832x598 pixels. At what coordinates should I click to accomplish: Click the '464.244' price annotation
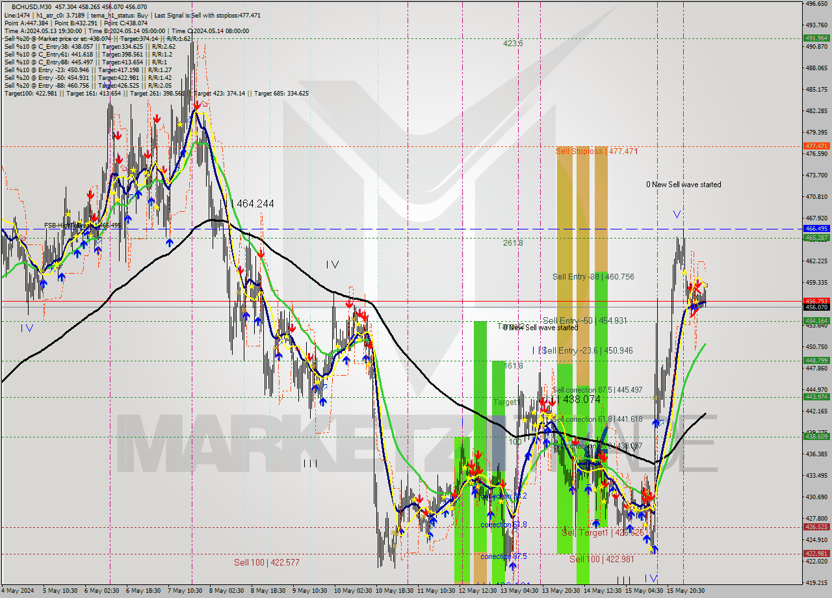click(x=255, y=203)
